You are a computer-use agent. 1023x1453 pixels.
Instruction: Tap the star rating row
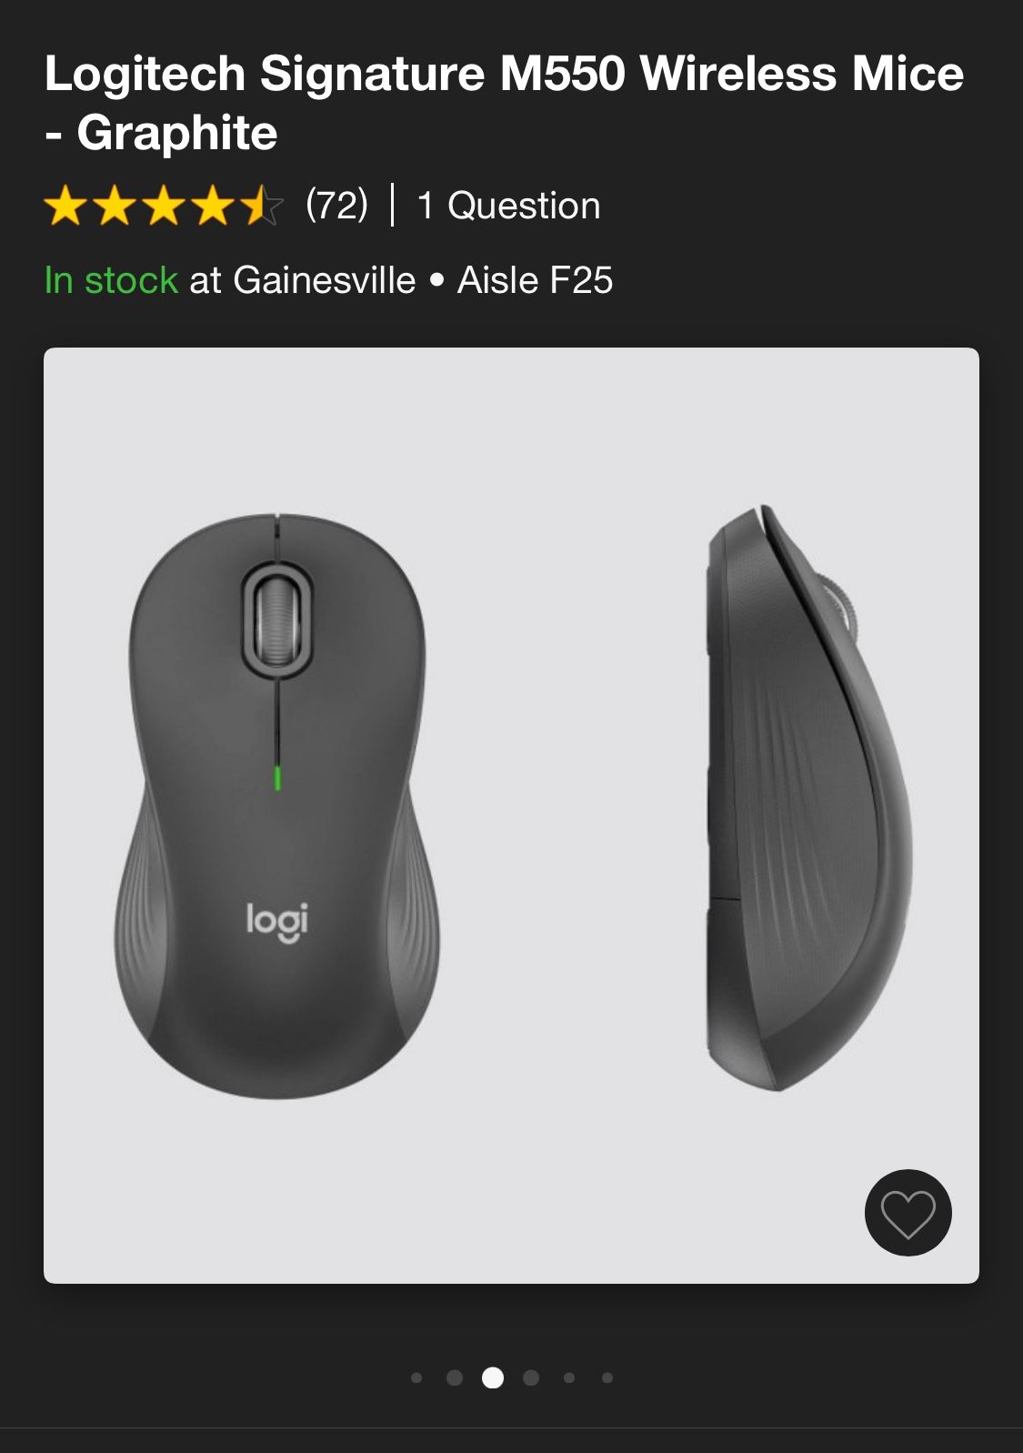pyautogui.click(x=164, y=206)
